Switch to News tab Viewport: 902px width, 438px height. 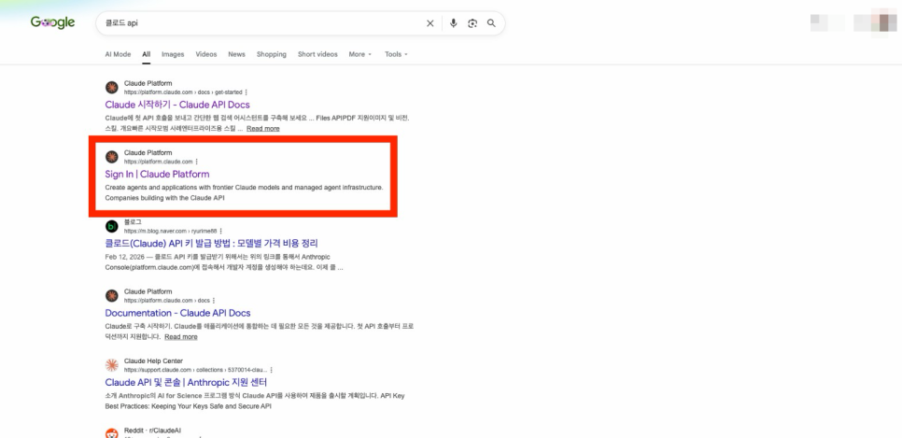pos(236,54)
